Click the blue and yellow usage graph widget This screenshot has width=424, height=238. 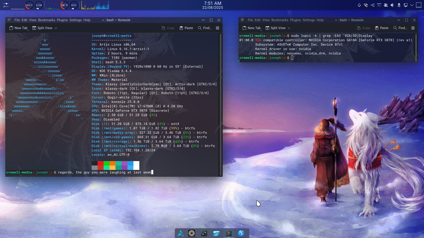pos(95,5)
